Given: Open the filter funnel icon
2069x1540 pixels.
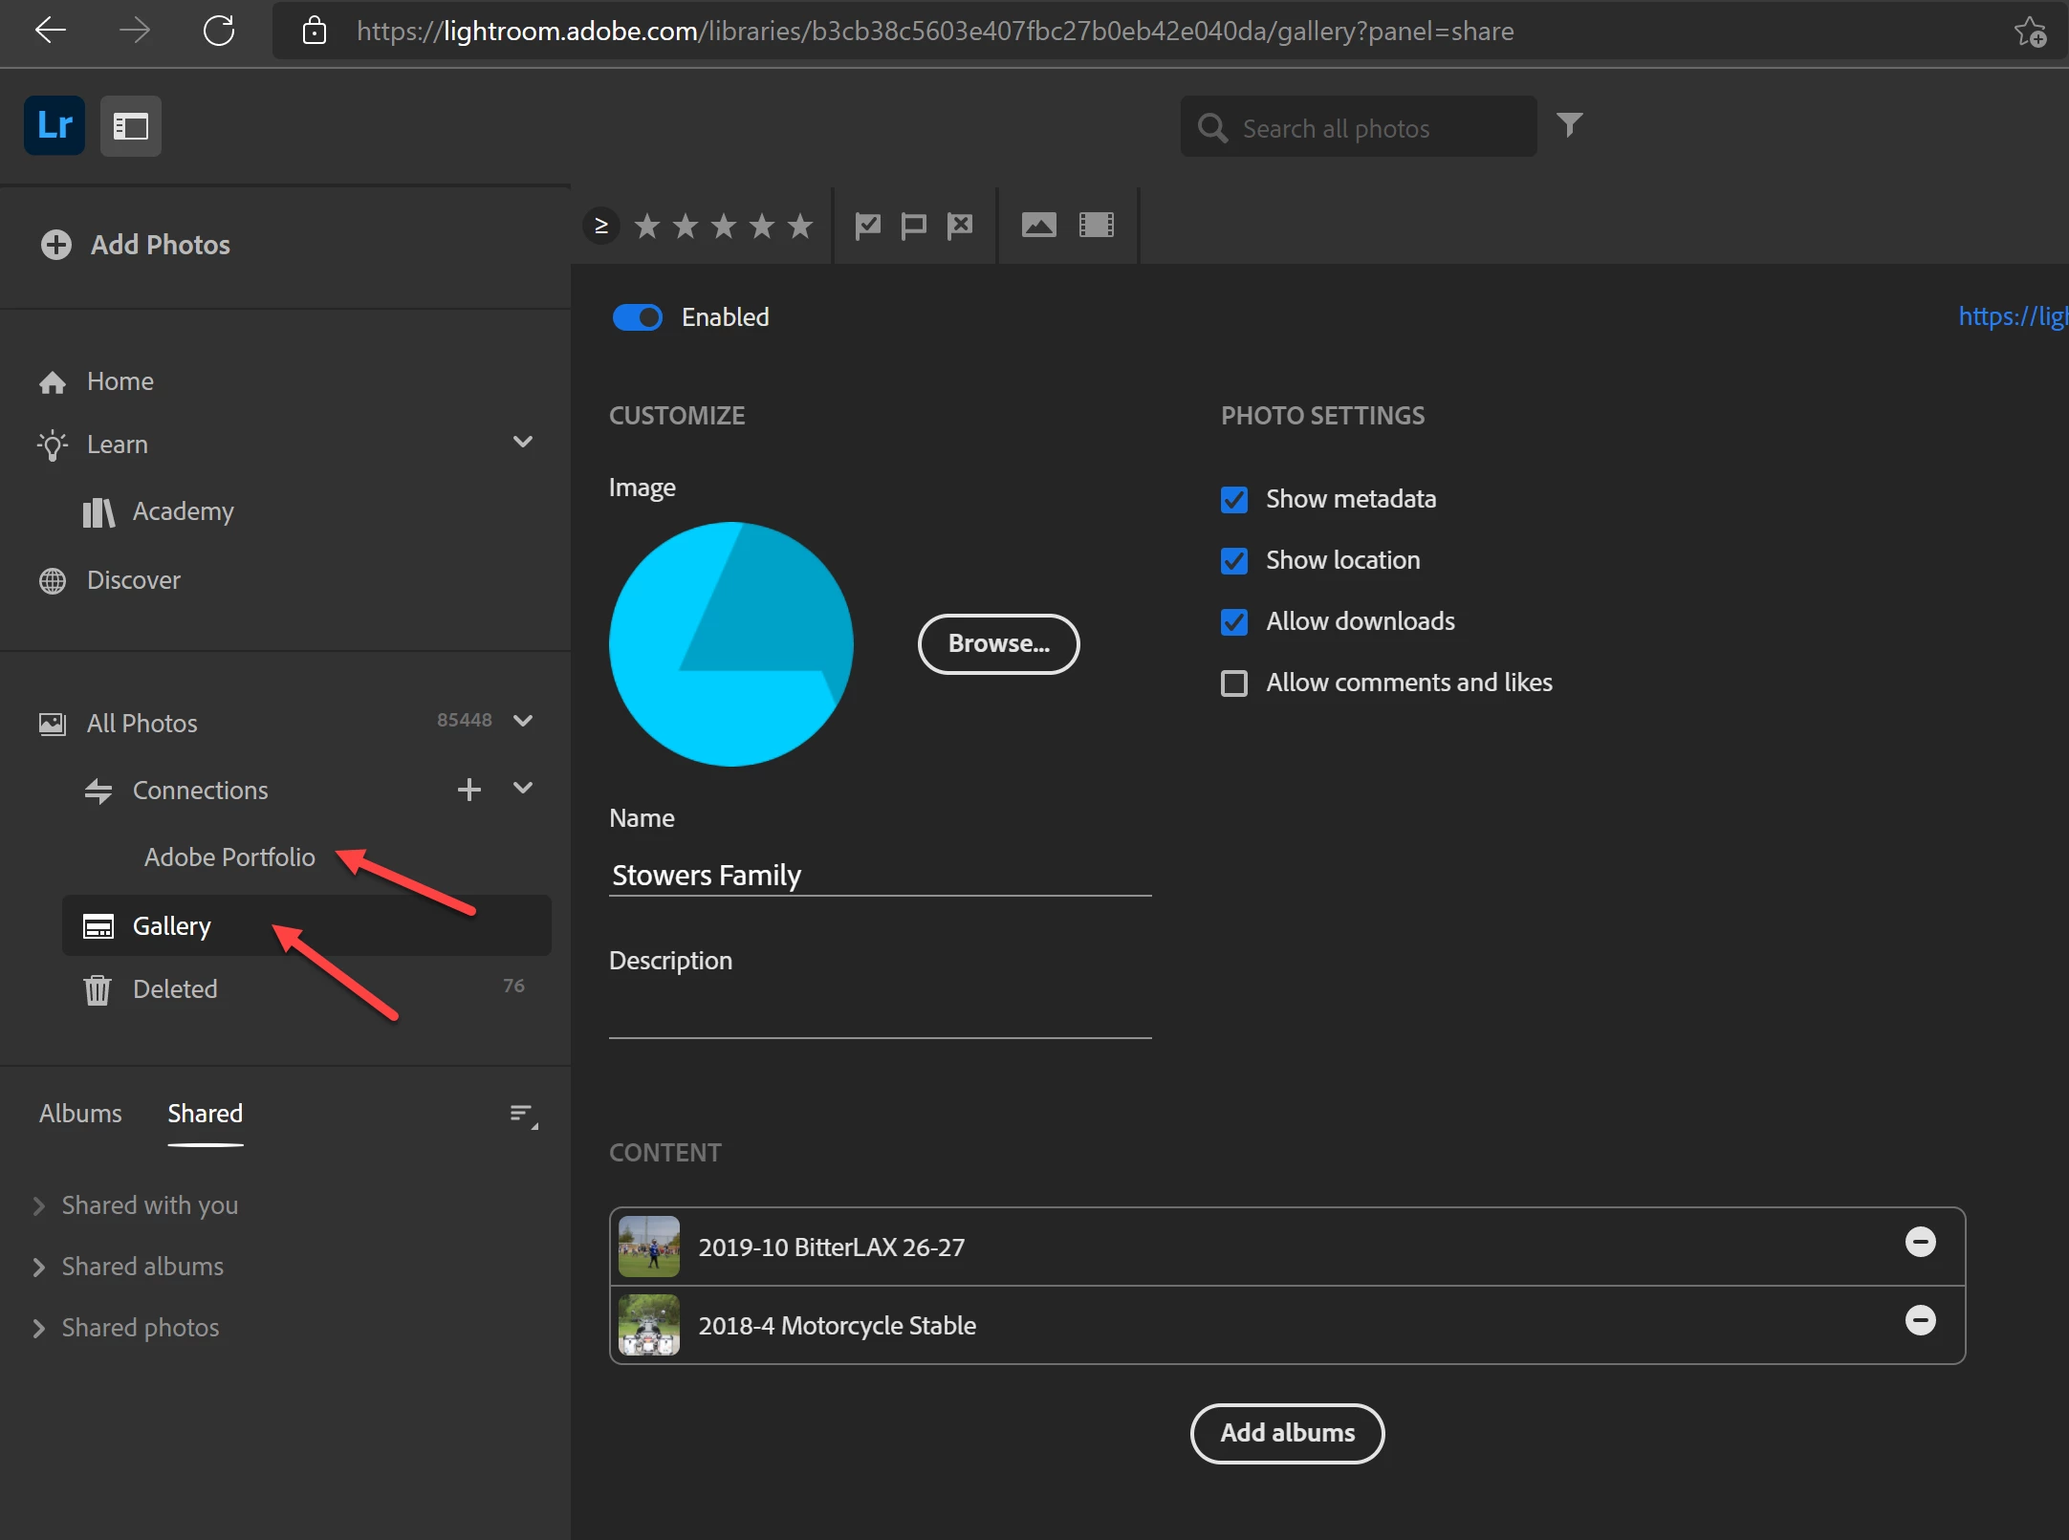Looking at the screenshot, I should [1569, 125].
